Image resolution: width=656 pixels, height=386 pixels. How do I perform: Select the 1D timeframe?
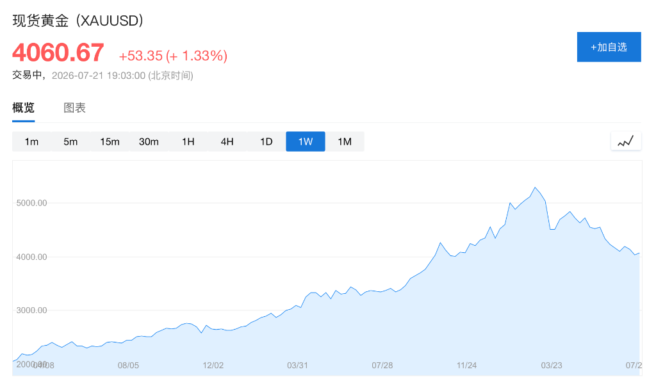266,141
